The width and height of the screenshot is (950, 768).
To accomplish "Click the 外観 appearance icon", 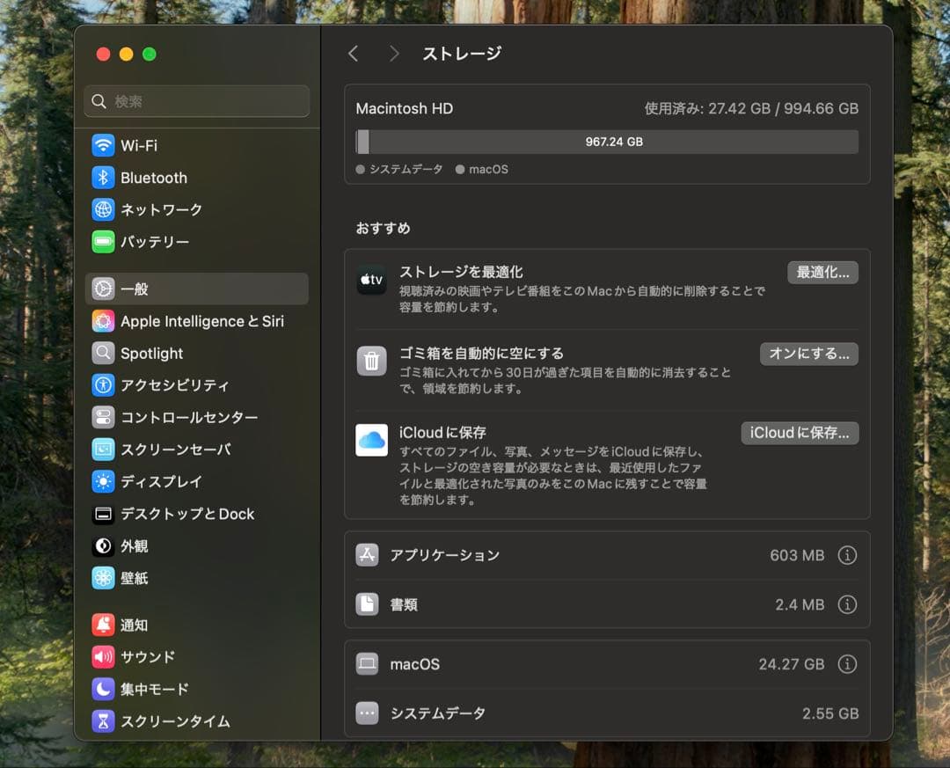I will (103, 546).
